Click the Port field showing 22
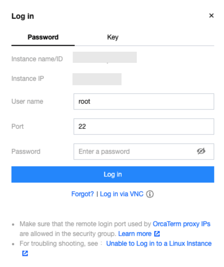Screen dimensions: 224x267 point(144,127)
